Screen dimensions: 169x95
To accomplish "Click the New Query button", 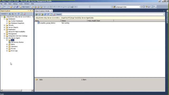I will pos(25,7).
